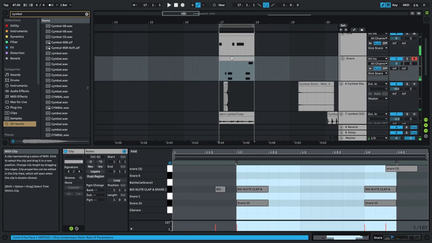The height and width of the screenshot is (243, 432).
Task: Unfold the A Reverb return track
Action: 341,127
